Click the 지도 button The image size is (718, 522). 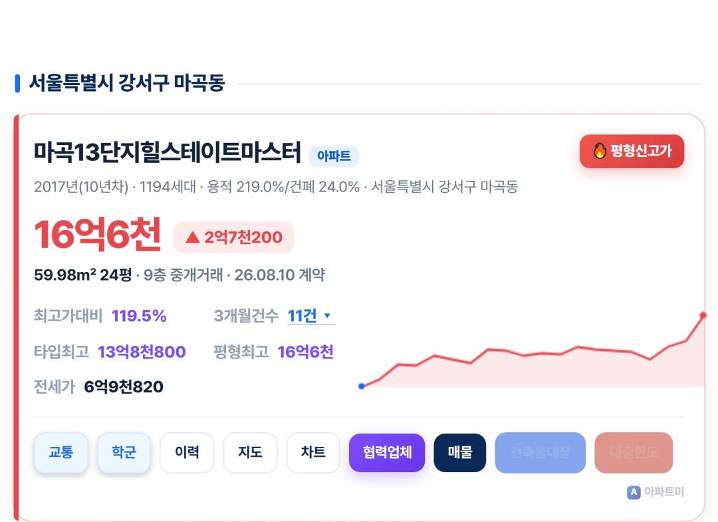(250, 452)
